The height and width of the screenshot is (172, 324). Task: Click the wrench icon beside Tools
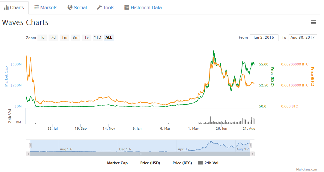(99, 8)
